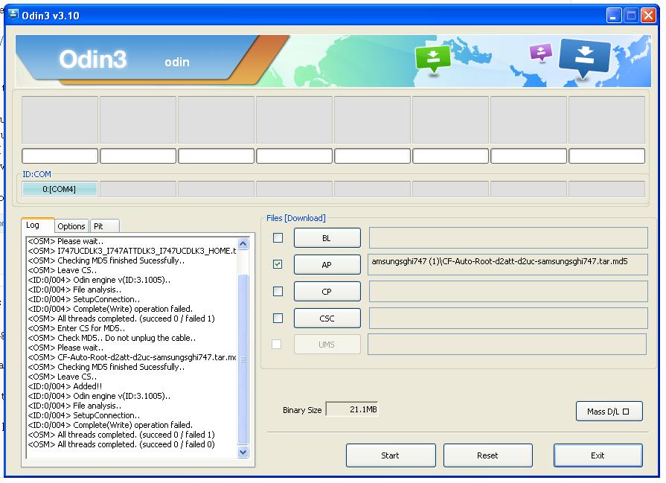Start the flashing process

click(391, 455)
